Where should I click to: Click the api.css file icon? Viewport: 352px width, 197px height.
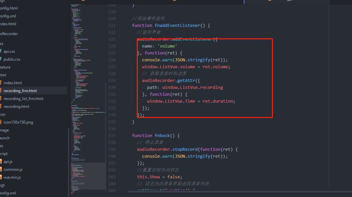(1, 51)
